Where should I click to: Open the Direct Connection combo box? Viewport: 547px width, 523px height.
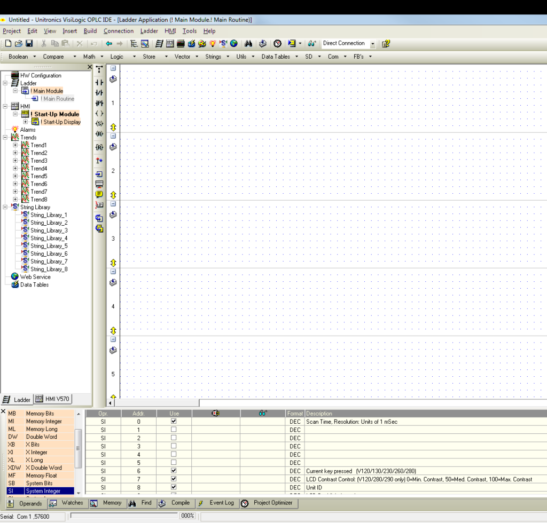pos(372,44)
